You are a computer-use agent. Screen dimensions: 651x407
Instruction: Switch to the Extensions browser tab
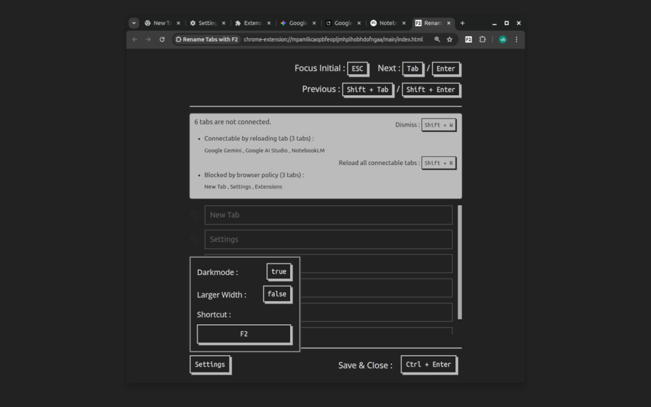[x=253, y=23]
